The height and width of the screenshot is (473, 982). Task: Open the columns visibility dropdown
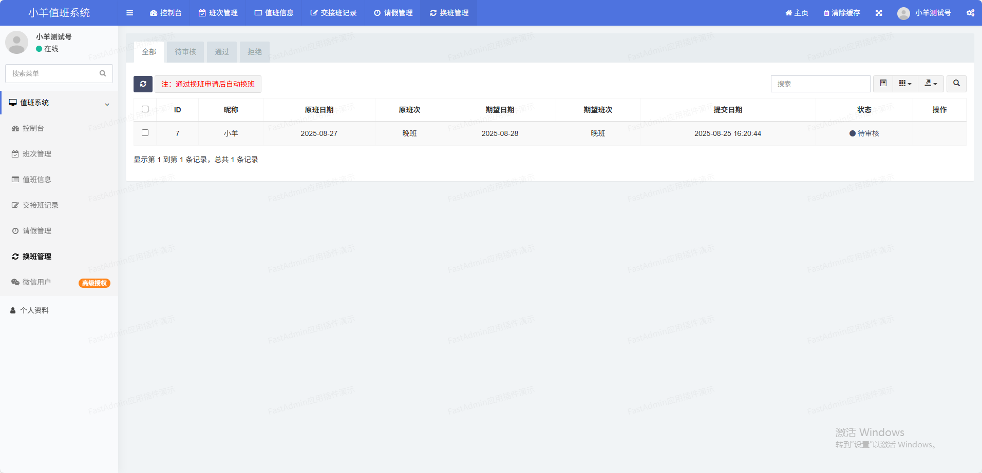pyautogui.click(x=905, y=84)
